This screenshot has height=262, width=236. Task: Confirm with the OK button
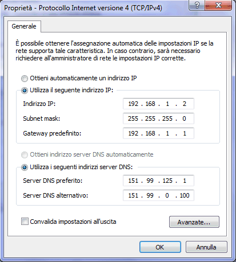pyautogui.click(x=160, y=247)
